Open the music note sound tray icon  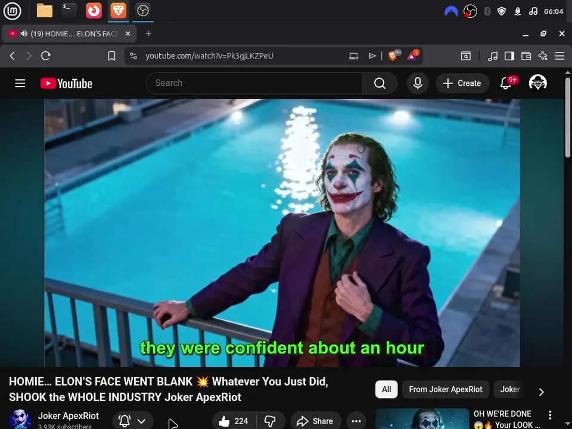[x=533, y=11]
